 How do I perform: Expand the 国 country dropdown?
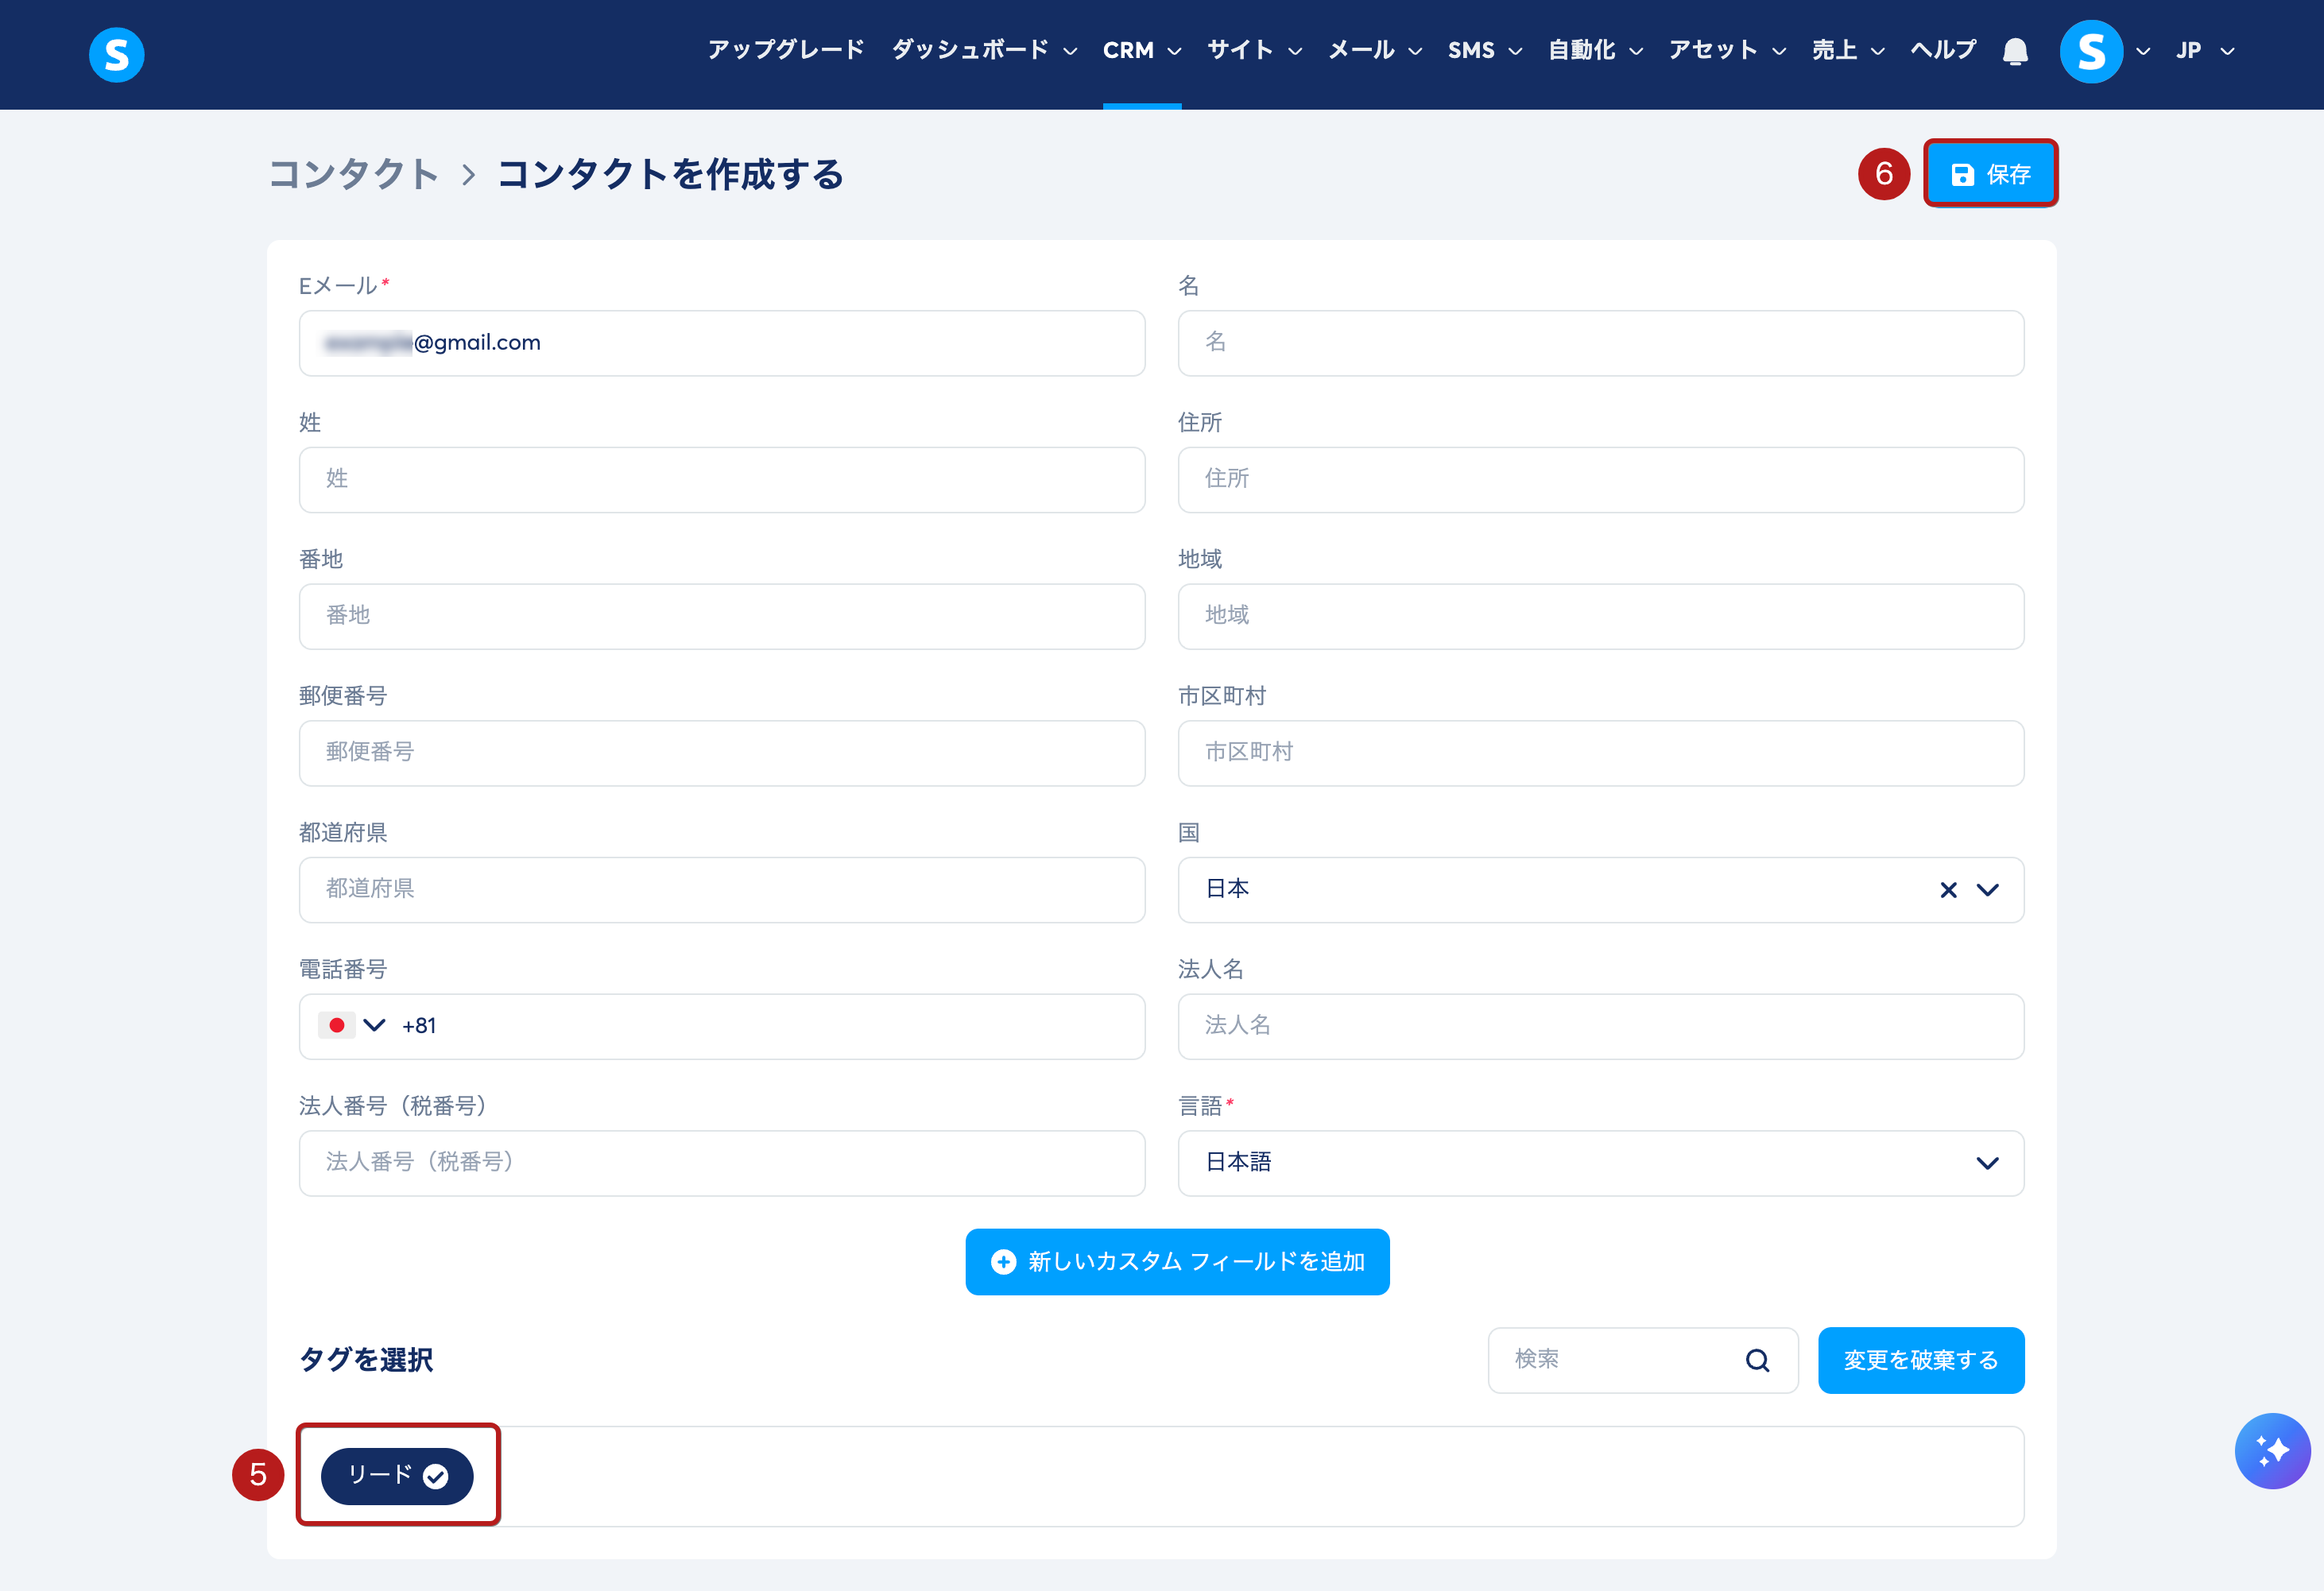pyautogui.click(x=1988, y=890)
